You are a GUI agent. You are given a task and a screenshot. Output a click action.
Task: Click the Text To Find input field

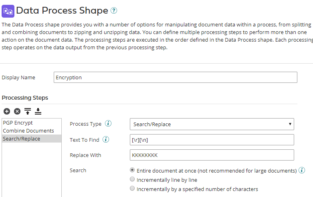tap(212, 139)
